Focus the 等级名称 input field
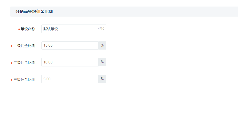The image size is (238, 116). [74, 29]
